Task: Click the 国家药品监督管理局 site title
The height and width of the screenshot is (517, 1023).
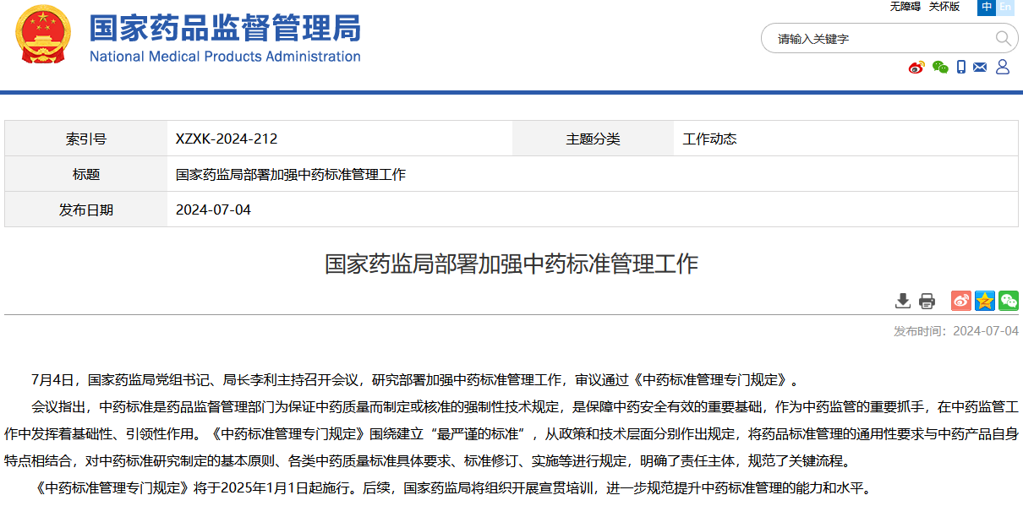Action: (225, 29)
